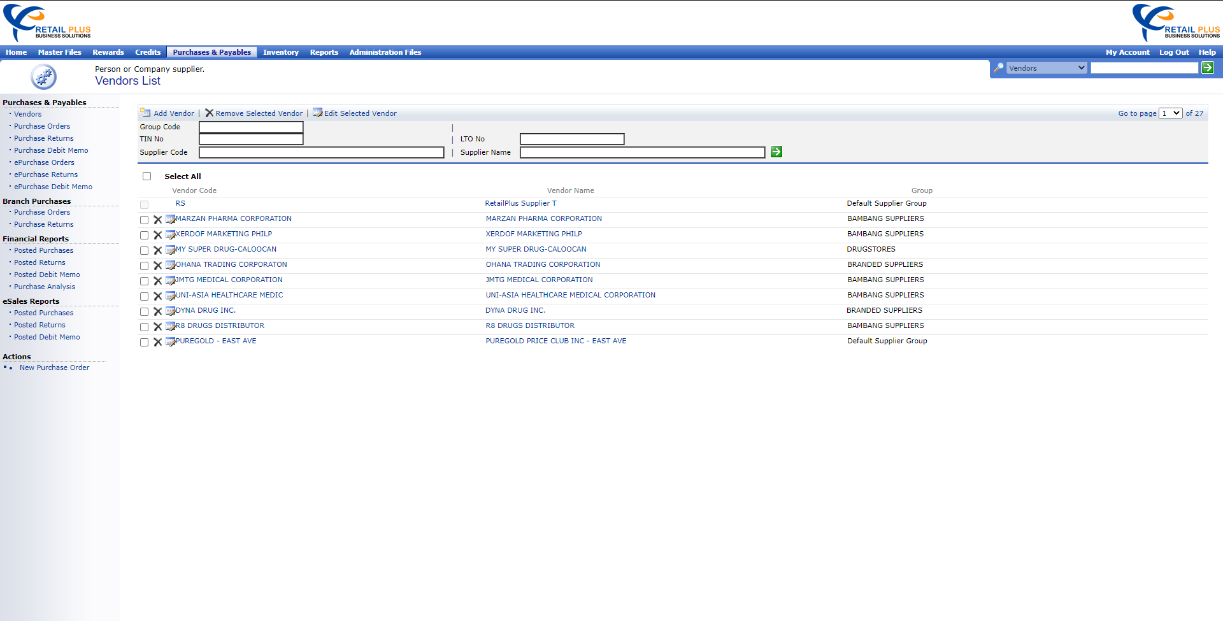This screenshot has height=621, width=1223.
Task: Open the Go to page dropdown
Action: [1170, 113]
